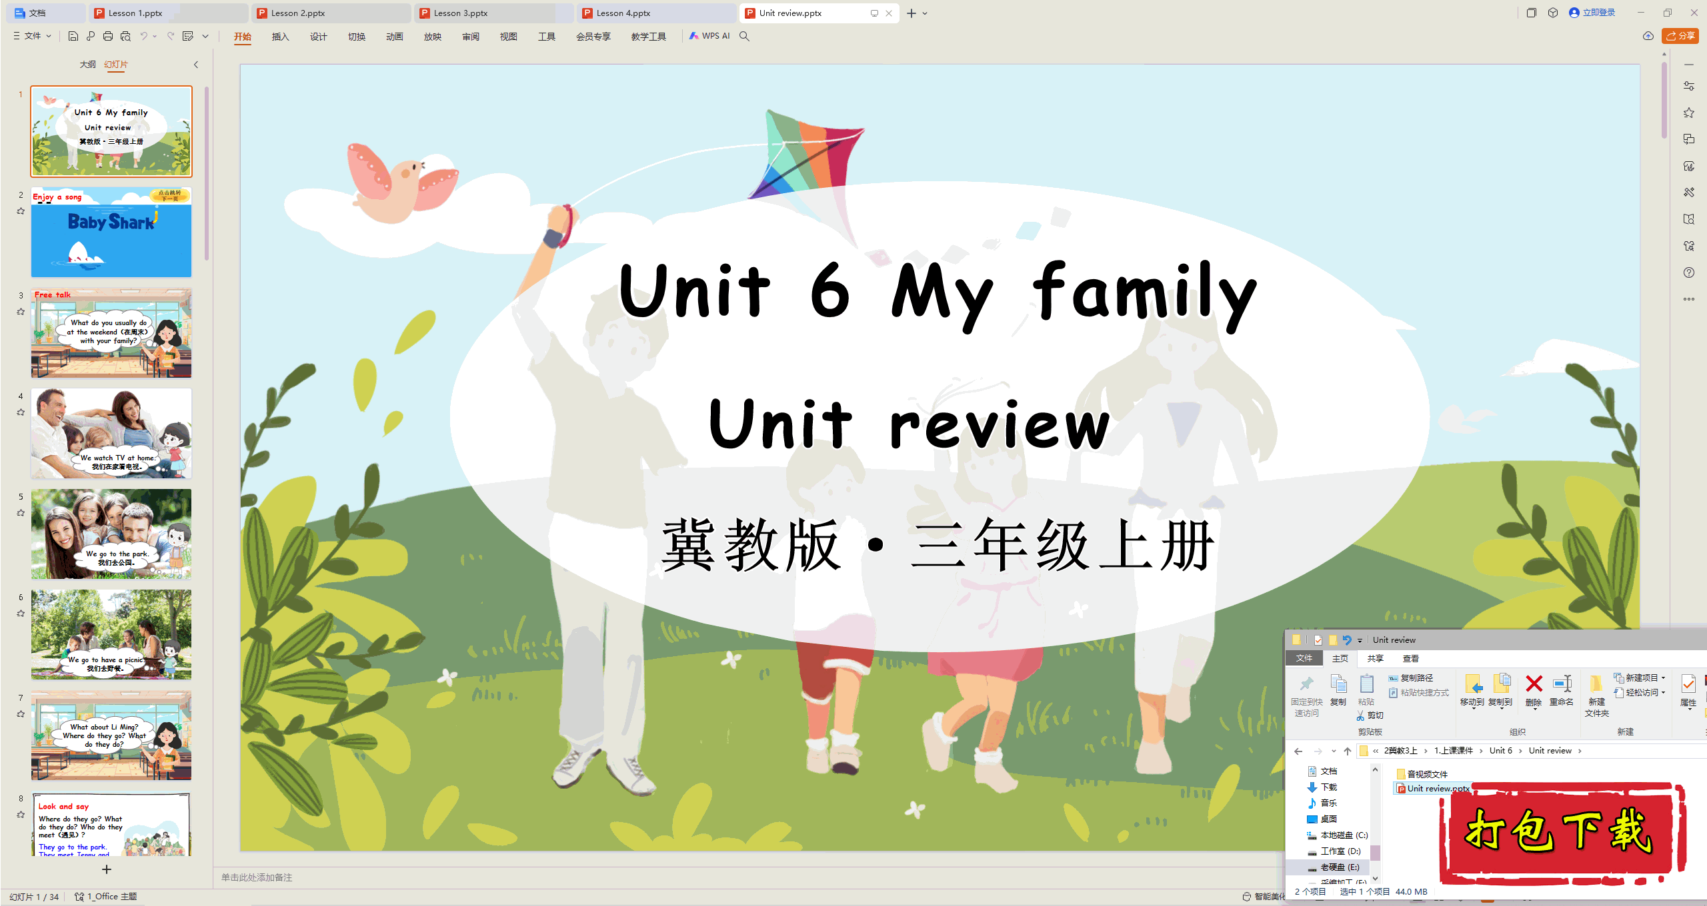Open the 设计 ribbon tab
This screenshot has width=1707, height=906.
pos(318,36)
